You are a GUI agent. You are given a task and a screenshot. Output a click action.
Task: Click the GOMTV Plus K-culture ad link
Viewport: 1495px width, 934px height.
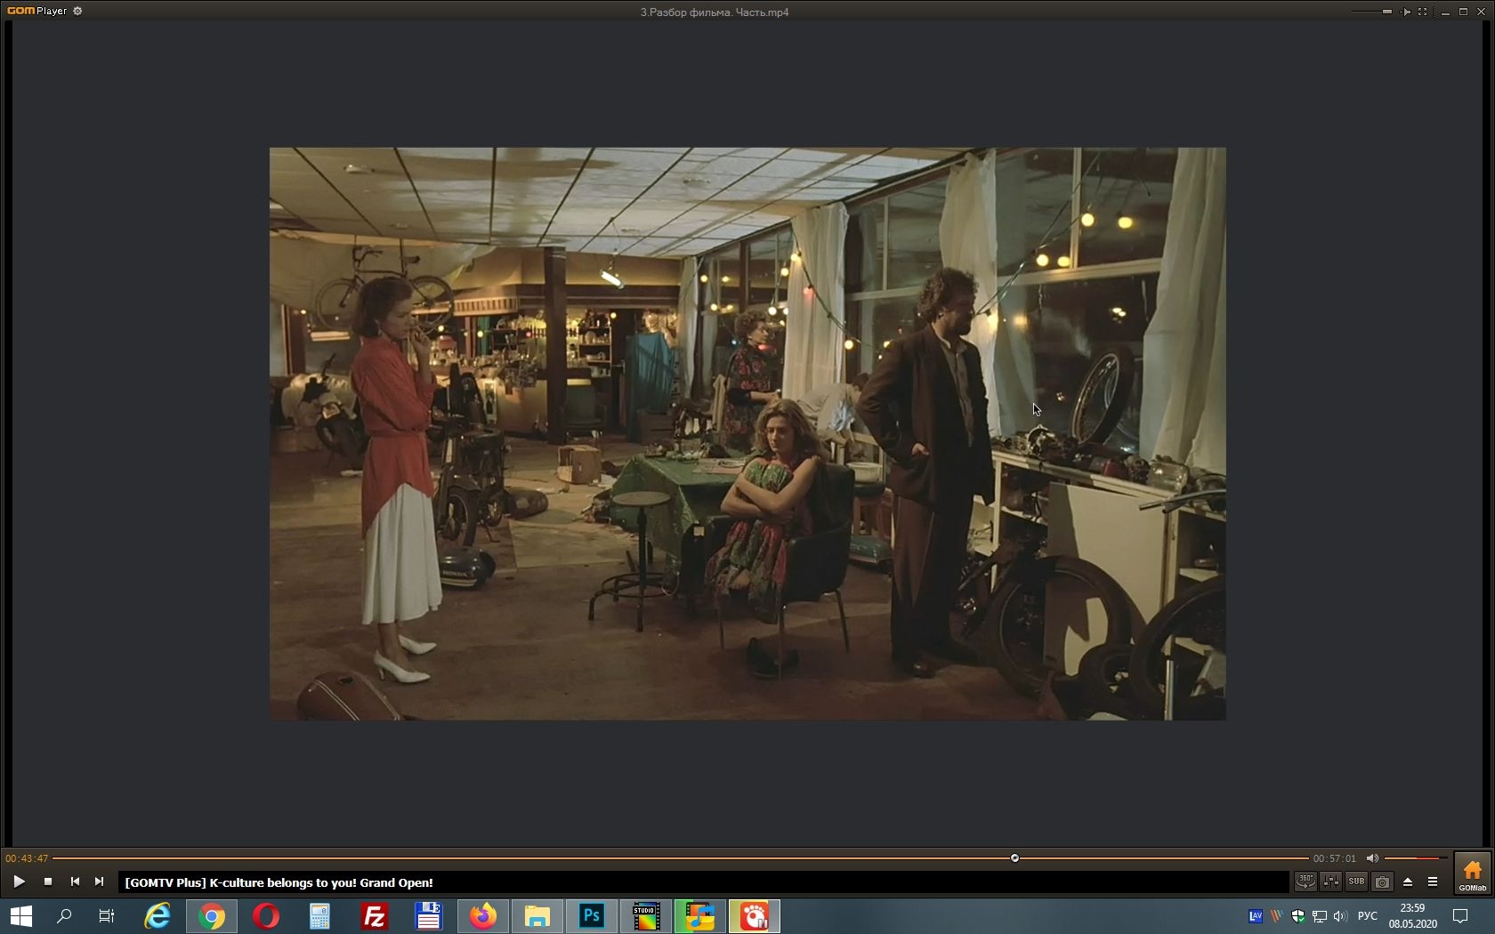point(279,882)
